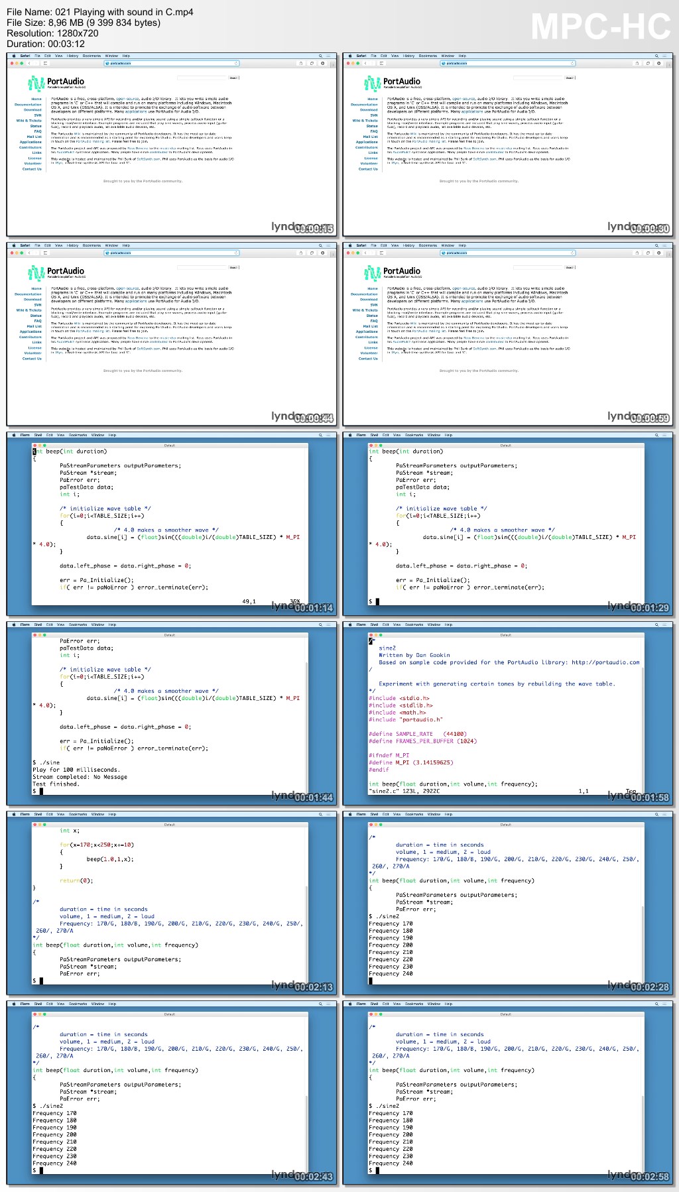This screenshot has height=1192, width=679.
Task: Select the File Name line in the header
Action: (x=99, y=12)
